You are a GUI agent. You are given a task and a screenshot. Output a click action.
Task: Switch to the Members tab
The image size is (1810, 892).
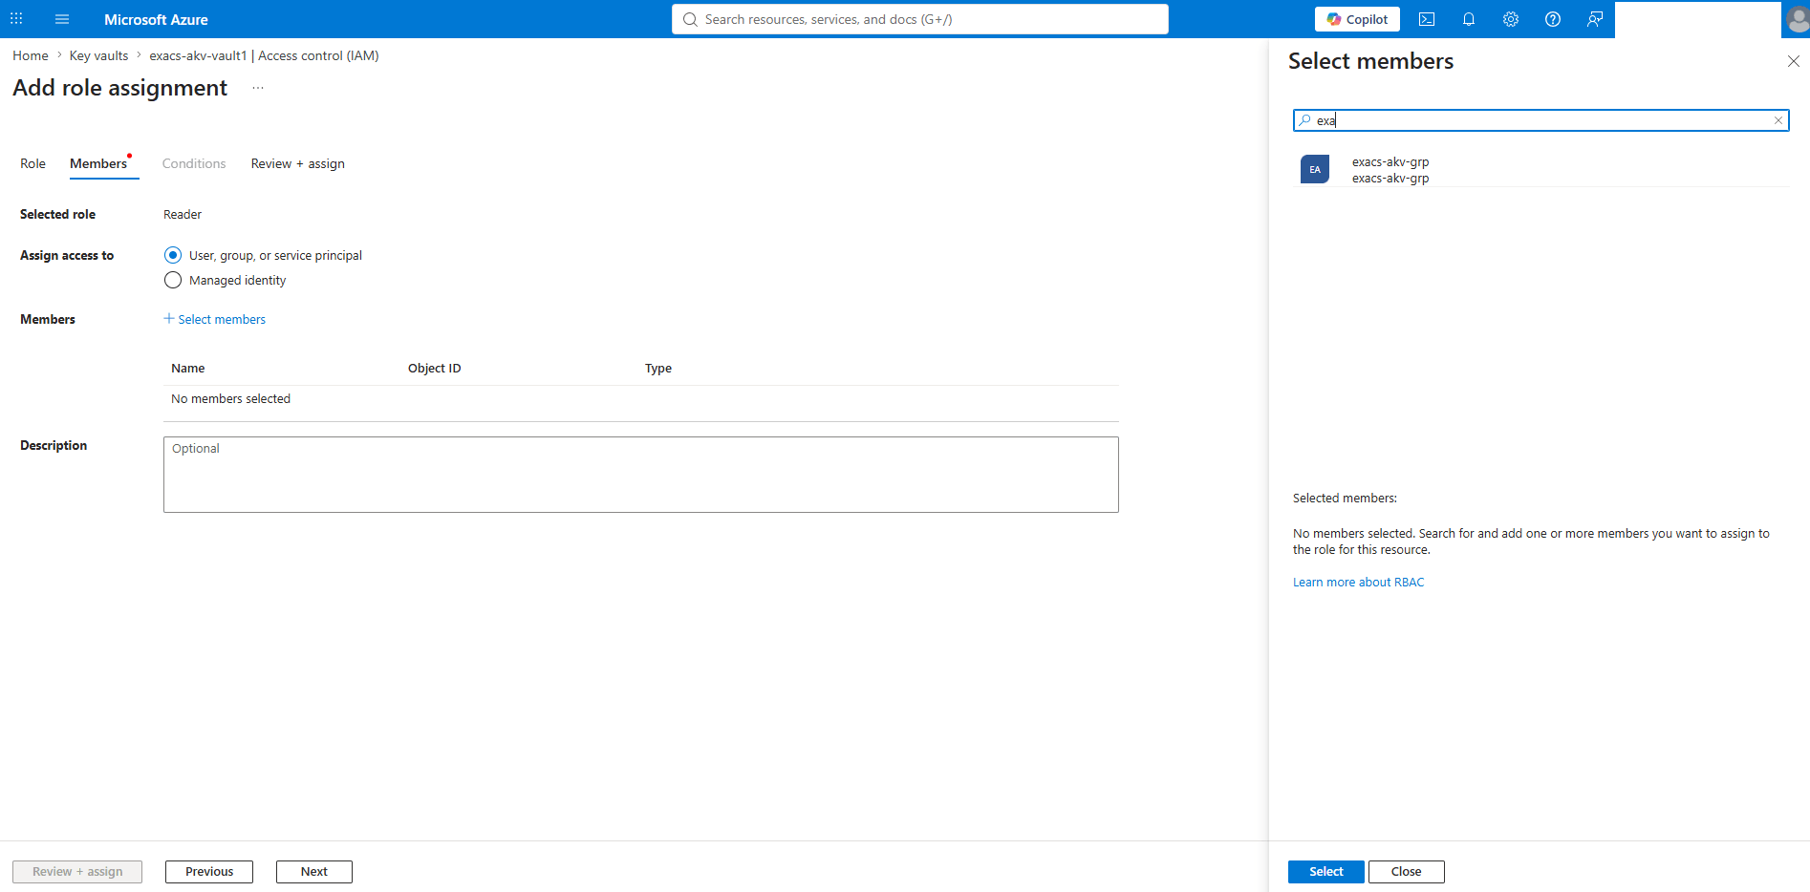98,163
